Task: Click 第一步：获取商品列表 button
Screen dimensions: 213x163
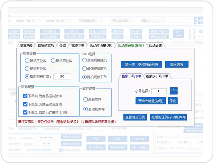Action: 141,64
